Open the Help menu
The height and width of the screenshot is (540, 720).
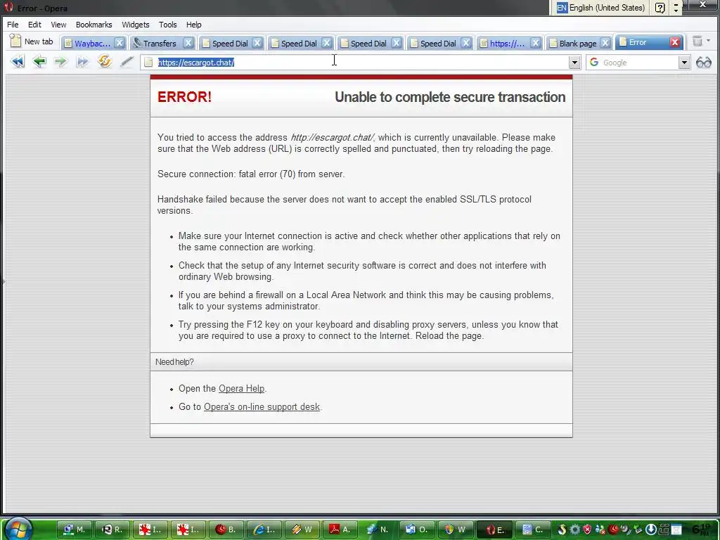194,25
